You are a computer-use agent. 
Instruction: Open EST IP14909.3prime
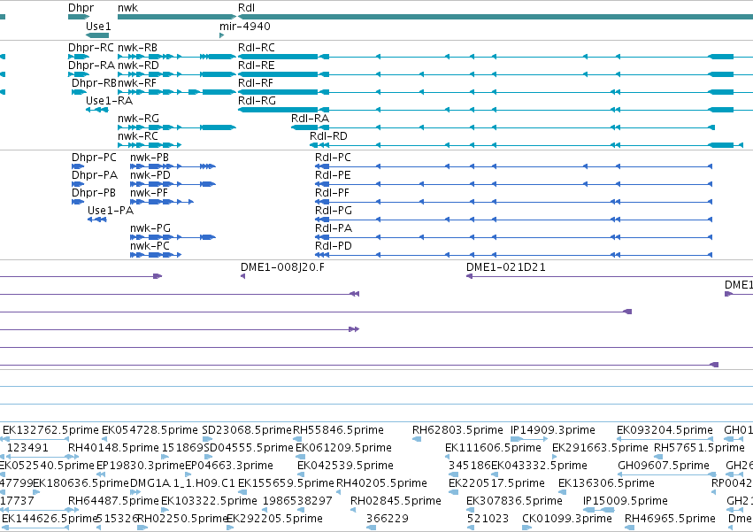(553, 430)
